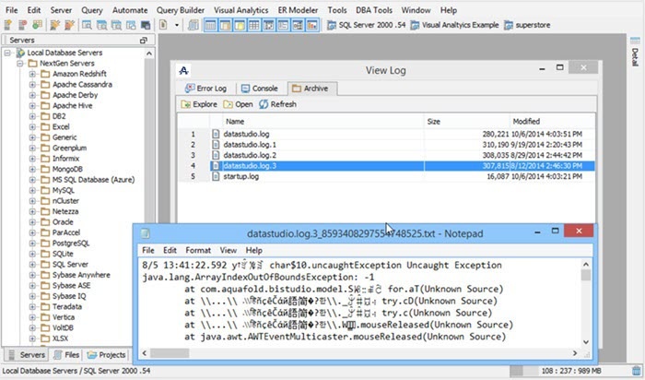Sort by the Size column header
Image resolution: width=645 pixels, height=380 pixels.
pos(467,122)
